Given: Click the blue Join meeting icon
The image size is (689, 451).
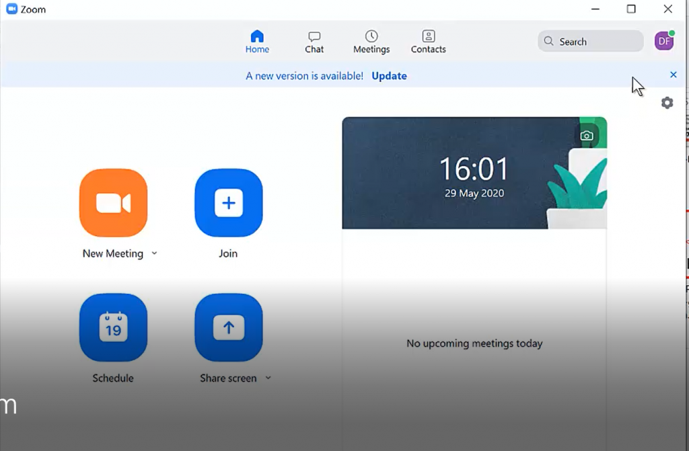Looking at the screenshot, I should point(229,203).
